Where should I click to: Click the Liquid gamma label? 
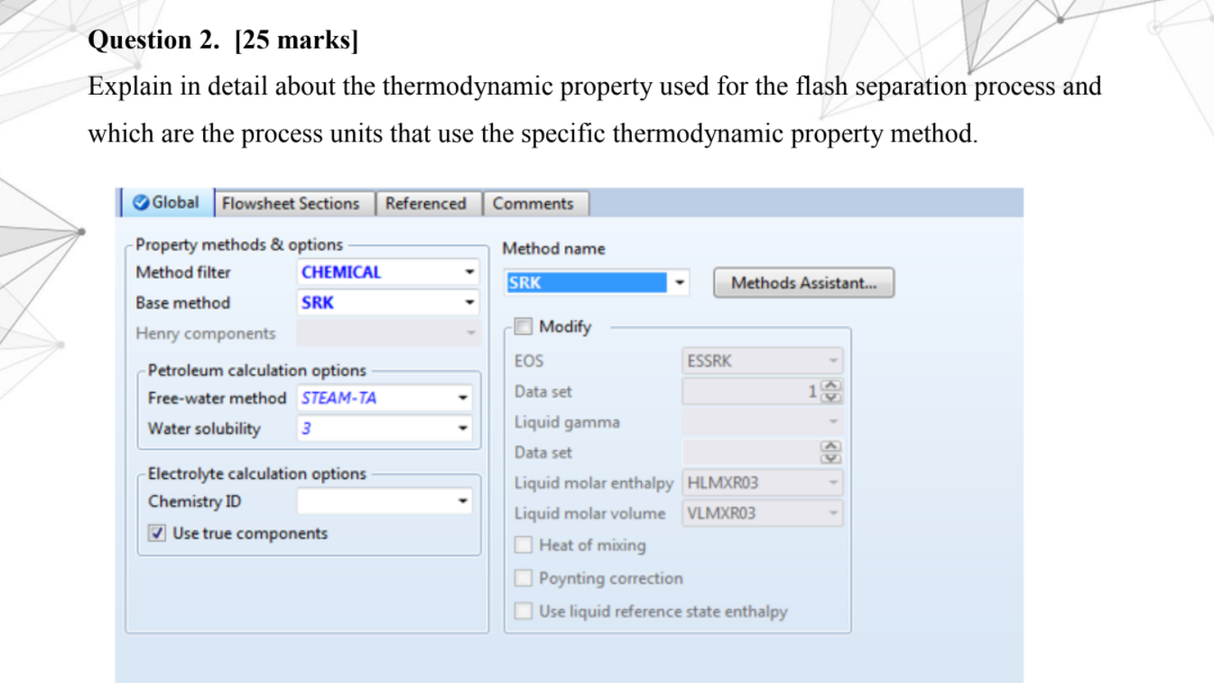coord(567,422)
